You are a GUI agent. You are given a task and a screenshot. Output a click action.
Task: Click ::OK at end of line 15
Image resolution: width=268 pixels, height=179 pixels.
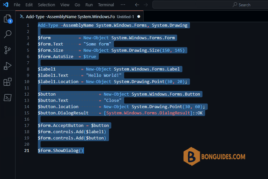point(198,113)
